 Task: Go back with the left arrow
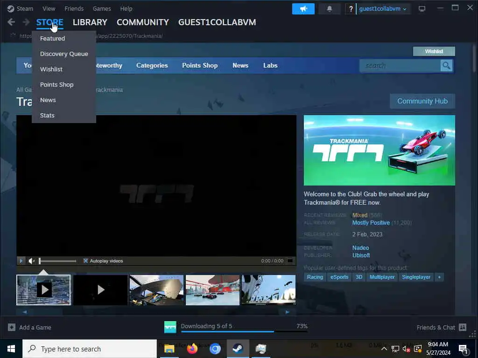(x=11, y=22)
